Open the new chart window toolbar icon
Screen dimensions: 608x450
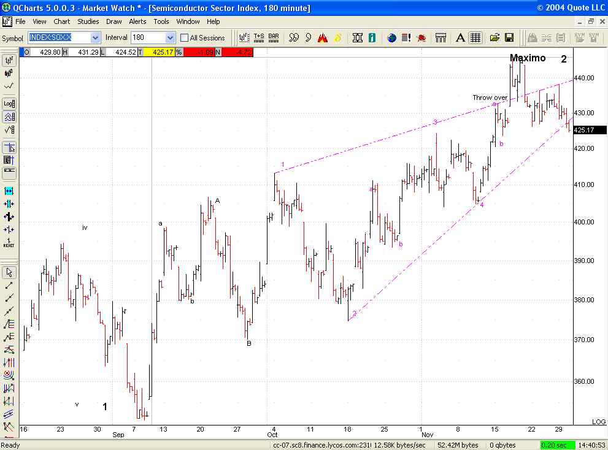click(x=244, y=37)
